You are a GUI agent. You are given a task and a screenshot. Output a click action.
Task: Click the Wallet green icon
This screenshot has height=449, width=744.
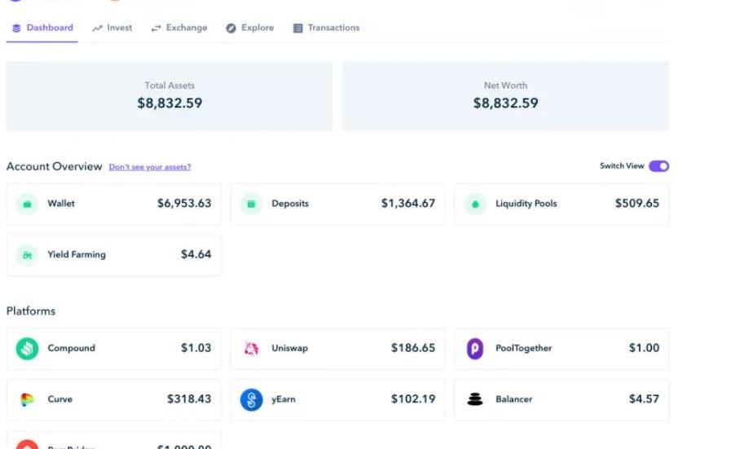coord(27,204)
